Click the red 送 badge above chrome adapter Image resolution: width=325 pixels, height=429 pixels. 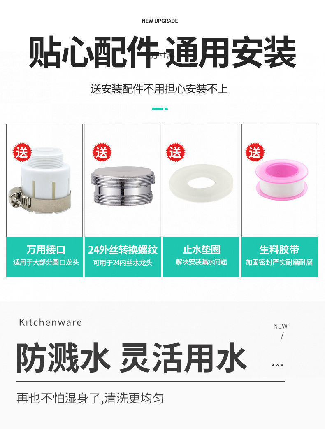point(102,152)
